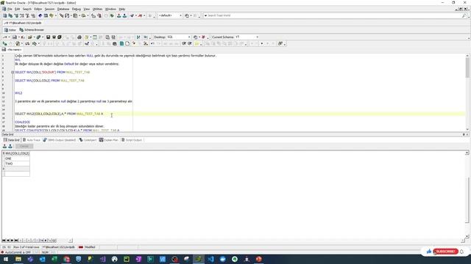Open the Database menu
The image size is (471, 264).
tap(63, 10)
